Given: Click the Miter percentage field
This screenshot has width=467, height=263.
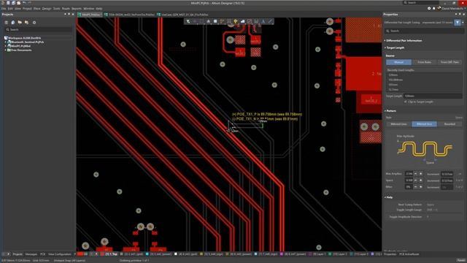Looking at the screenshot, I should [x=409, y=187].
